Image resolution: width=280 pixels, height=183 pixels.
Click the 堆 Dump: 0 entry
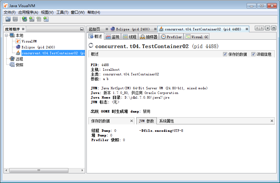point(102,135)
